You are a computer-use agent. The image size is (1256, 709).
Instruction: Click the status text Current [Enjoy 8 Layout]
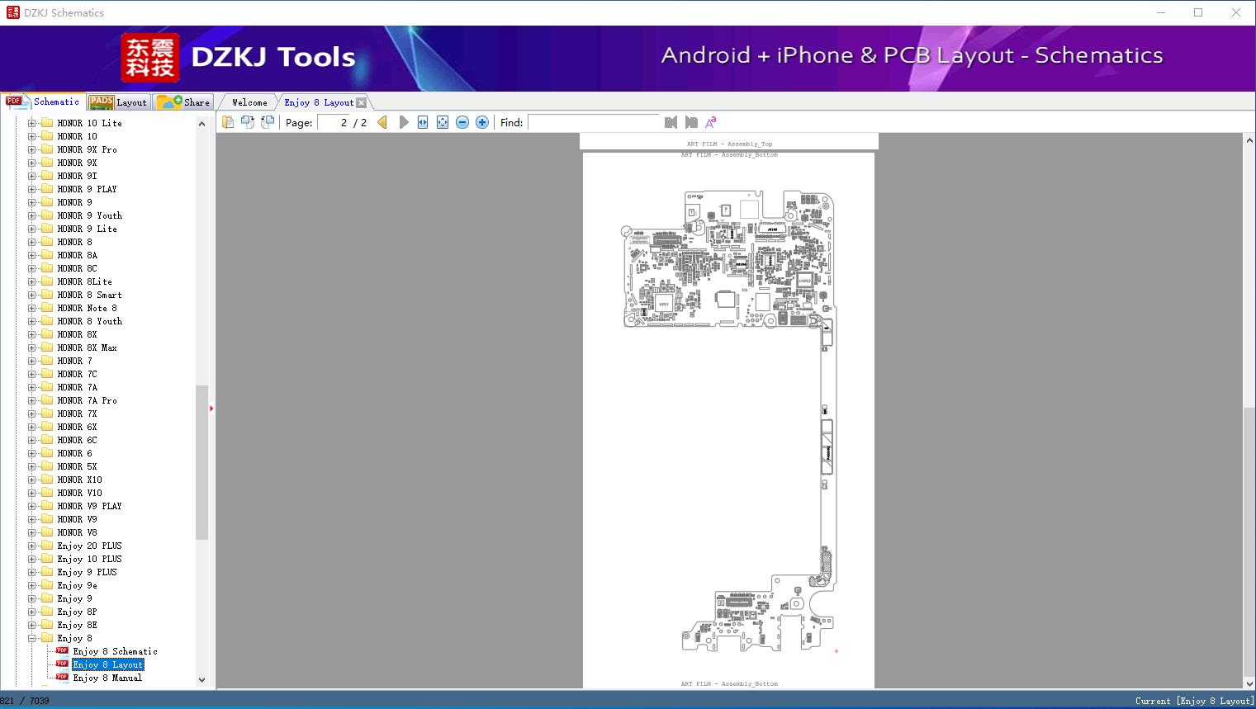click(x=1194, y=701)
